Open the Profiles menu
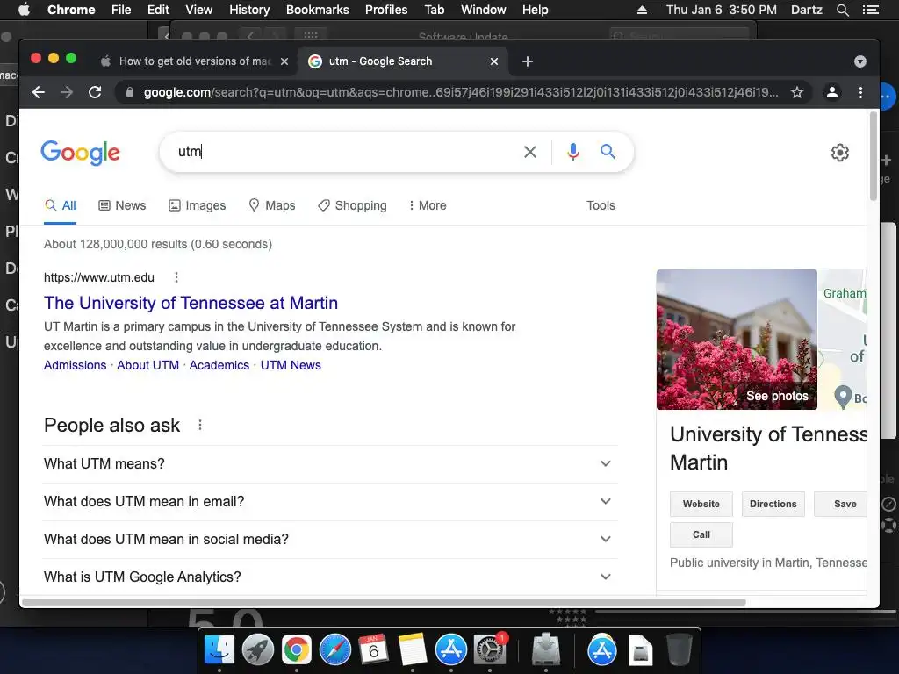The height and width of the screenshot is (674, 899). (386, 10)
